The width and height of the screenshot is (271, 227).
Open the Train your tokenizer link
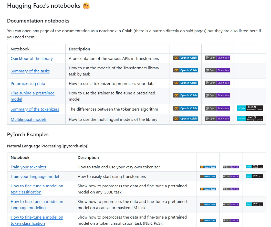point(28,167)
